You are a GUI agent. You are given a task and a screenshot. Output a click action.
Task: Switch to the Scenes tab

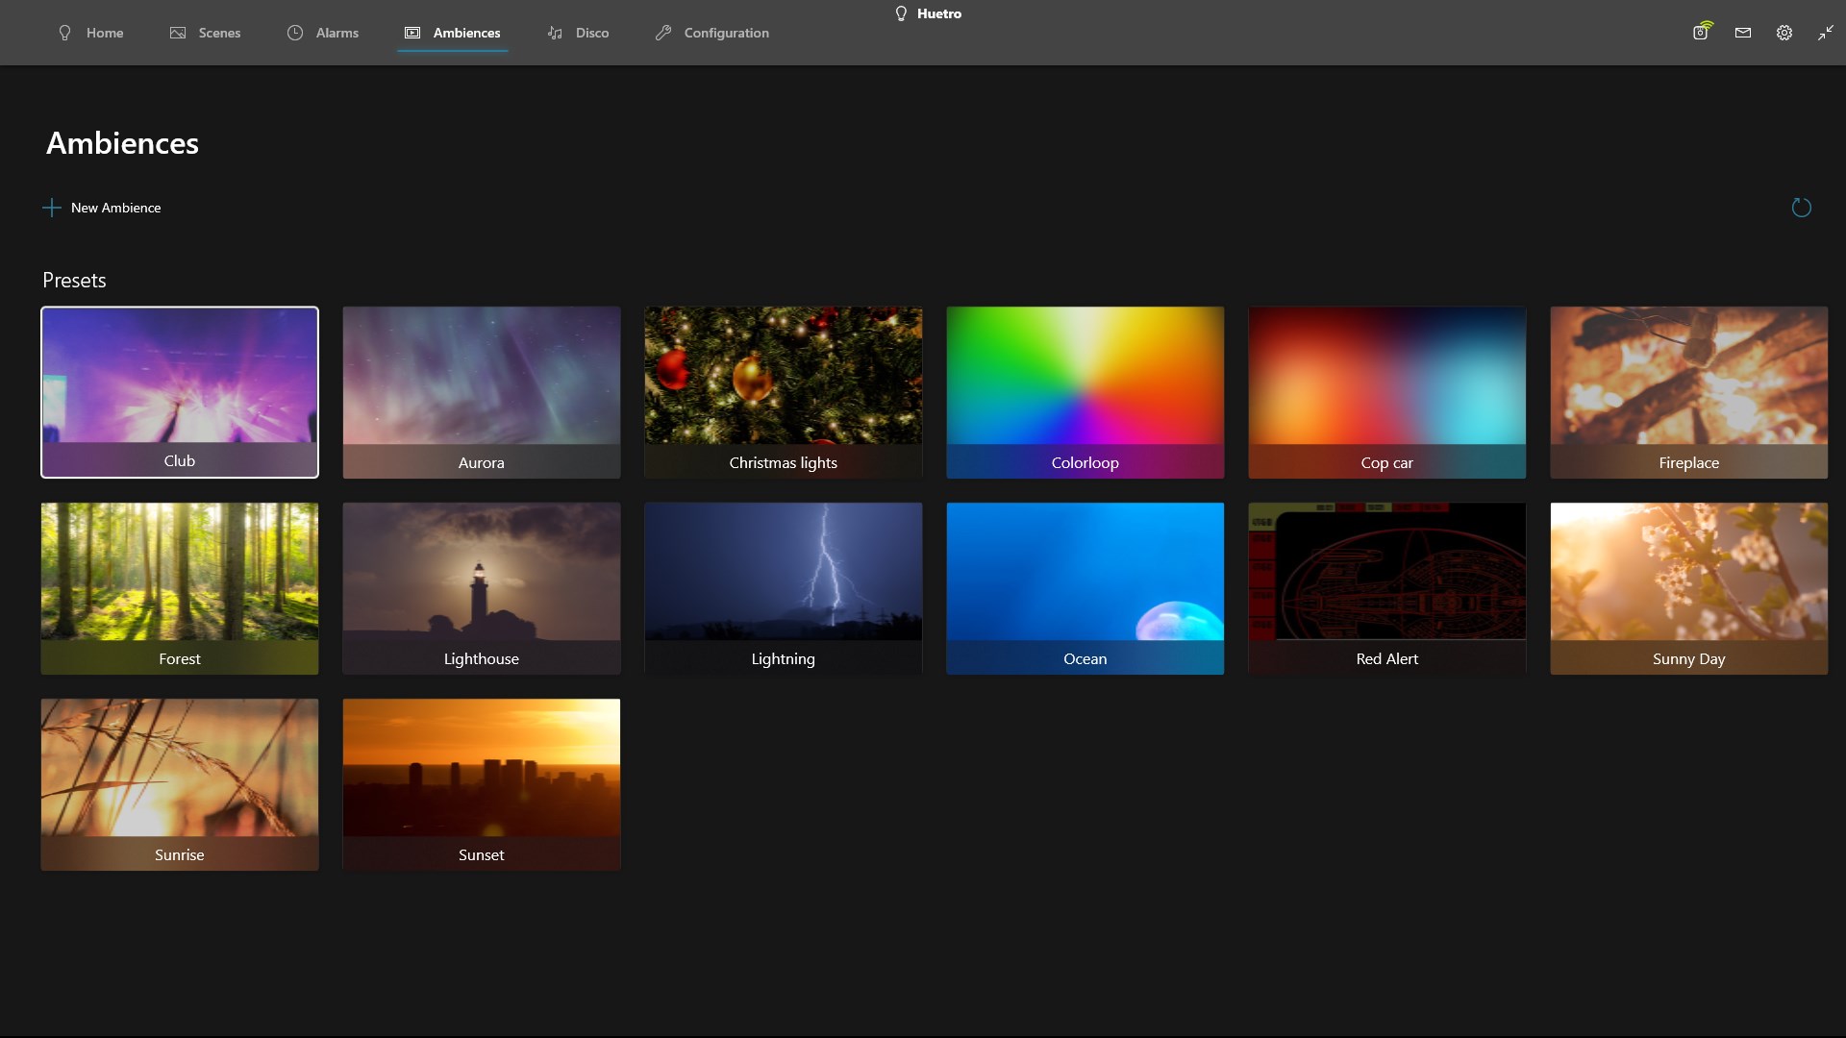205,33
